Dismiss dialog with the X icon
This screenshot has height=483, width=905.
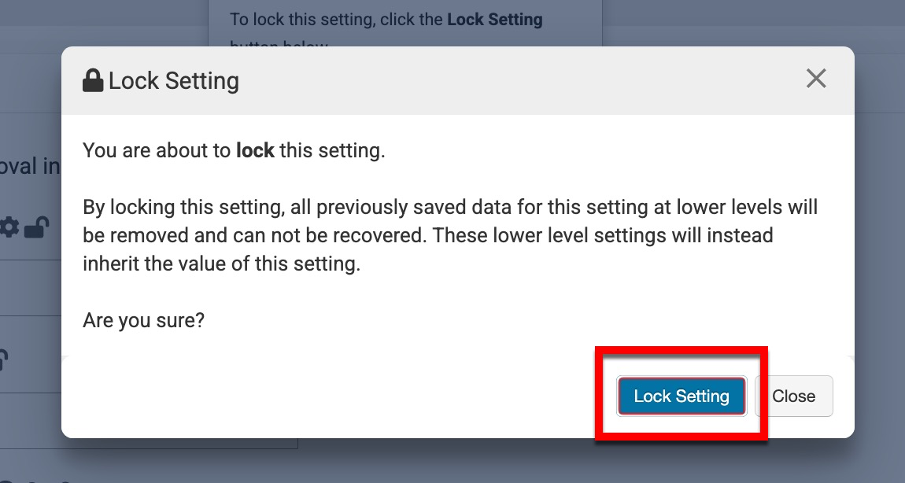pyautogui.click(x=816, y=79)
